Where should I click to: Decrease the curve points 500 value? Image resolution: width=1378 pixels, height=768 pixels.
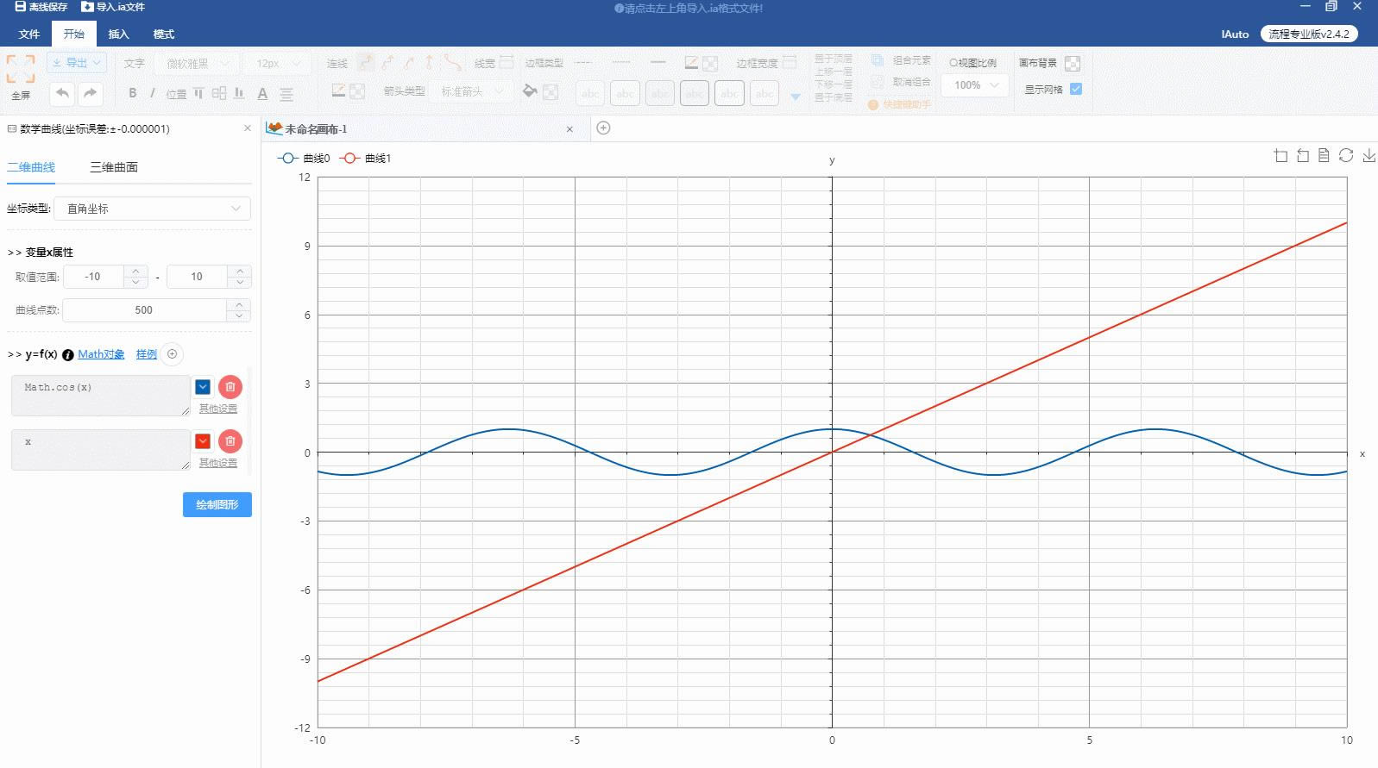(239, 315)
